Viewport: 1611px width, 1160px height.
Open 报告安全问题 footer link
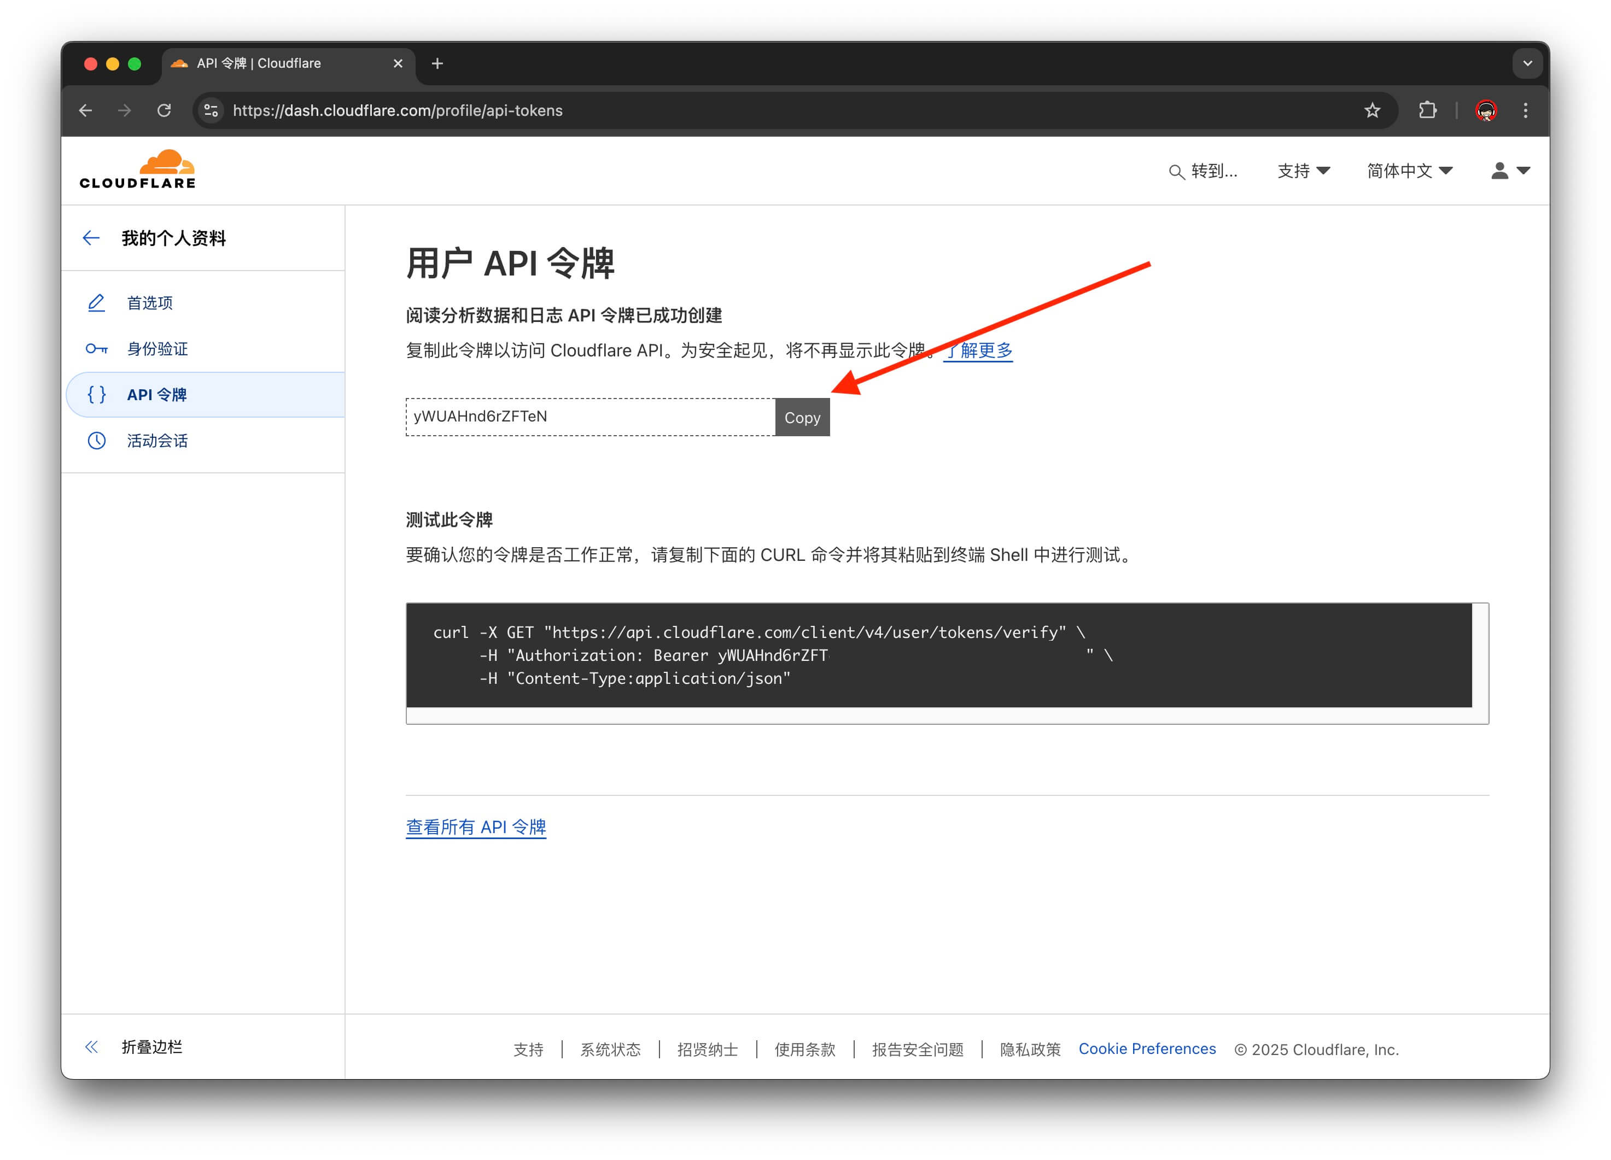[918, 1050]
